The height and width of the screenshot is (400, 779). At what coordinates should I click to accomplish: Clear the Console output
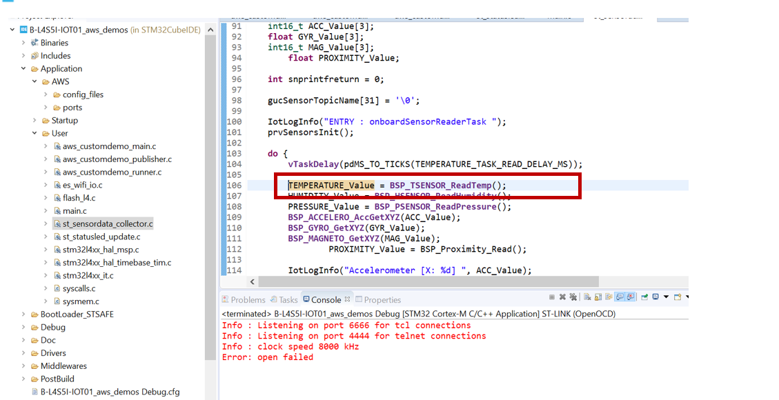587,297
